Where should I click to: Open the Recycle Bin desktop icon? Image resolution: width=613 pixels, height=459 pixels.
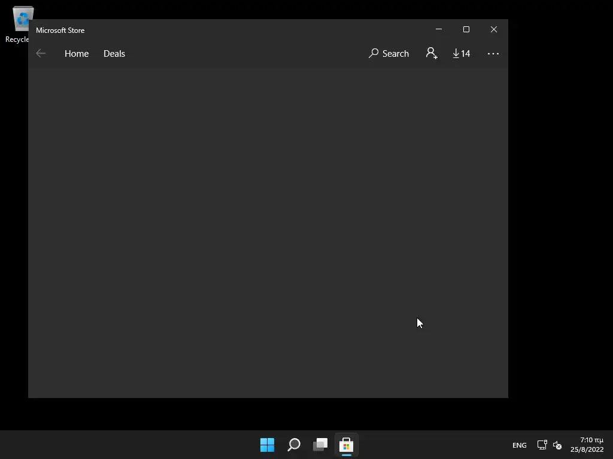[x=18, y=24]
